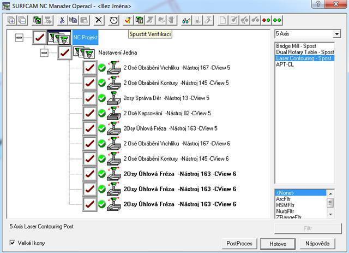Image resolution: width=349 pixels, height=253 pixels.
Task: Select APT-CL in post processor list
Action: click(285, 64)
